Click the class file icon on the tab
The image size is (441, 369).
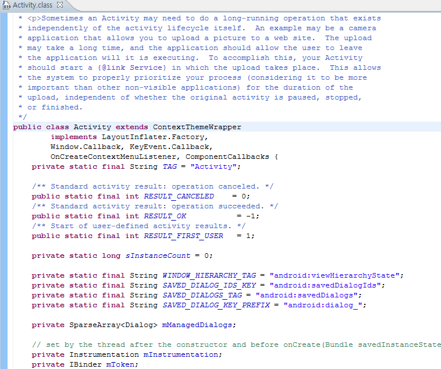(6, 5)
